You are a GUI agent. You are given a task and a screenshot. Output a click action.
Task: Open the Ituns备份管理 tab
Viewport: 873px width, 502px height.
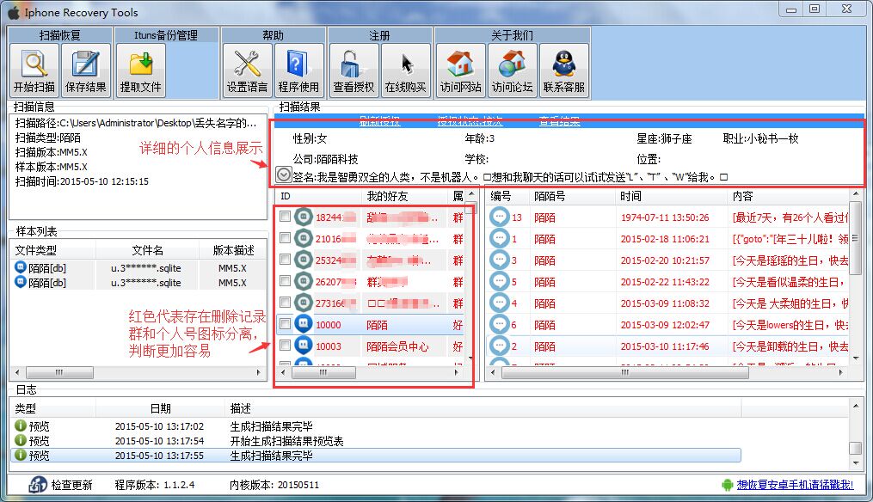point(166,35)
